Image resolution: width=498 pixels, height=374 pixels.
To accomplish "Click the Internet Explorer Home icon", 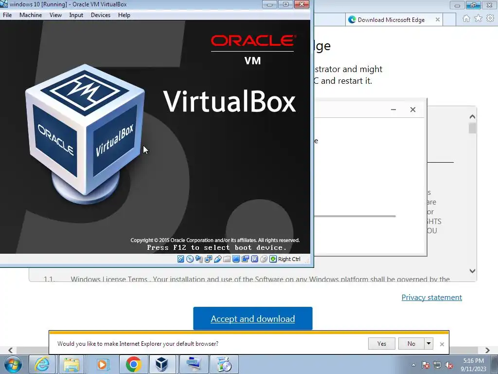I will [x=466, y=19].
